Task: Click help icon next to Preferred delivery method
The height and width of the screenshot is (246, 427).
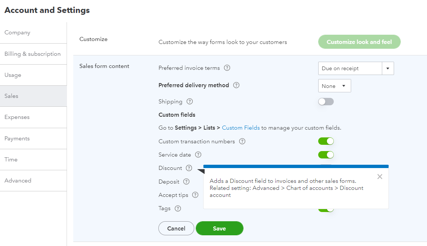Action: click(236, 85)
